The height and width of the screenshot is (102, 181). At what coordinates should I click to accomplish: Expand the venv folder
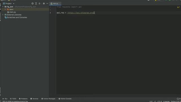tap(5, 9)
